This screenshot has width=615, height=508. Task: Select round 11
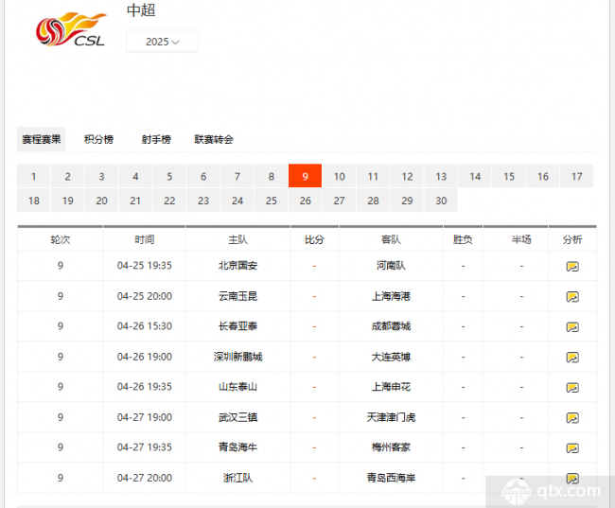click(x=373, y=176)
